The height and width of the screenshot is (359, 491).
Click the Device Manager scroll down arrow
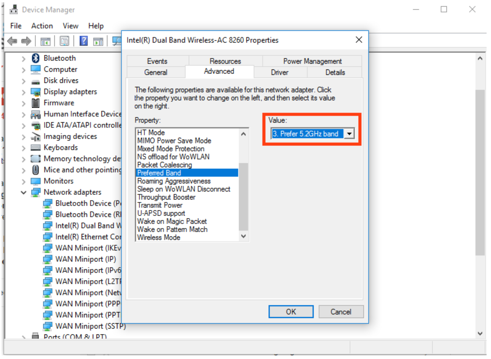[480, 333]
